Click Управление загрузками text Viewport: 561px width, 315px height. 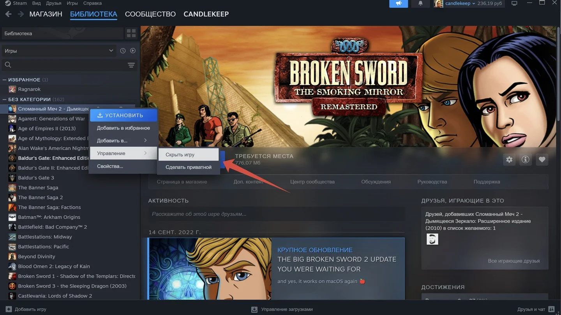pyautogui.click(x=287, y=309)
